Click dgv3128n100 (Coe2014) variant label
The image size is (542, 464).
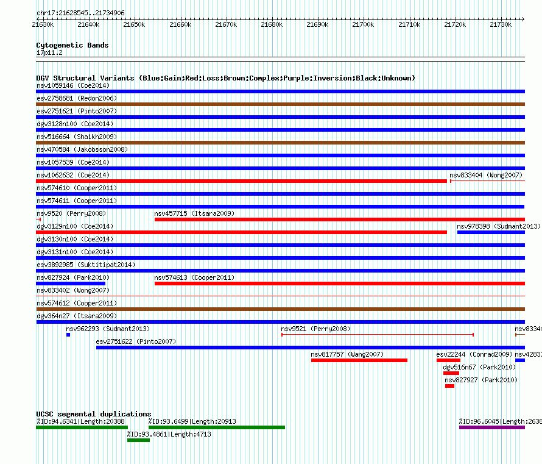coord(75,124)
